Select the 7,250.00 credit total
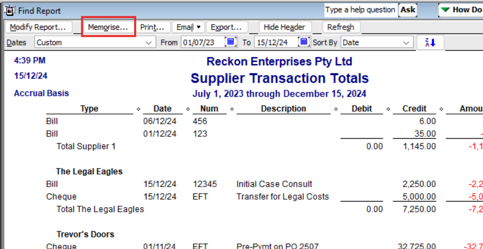This screenshot has width=483, height=249. click(419, 209)
